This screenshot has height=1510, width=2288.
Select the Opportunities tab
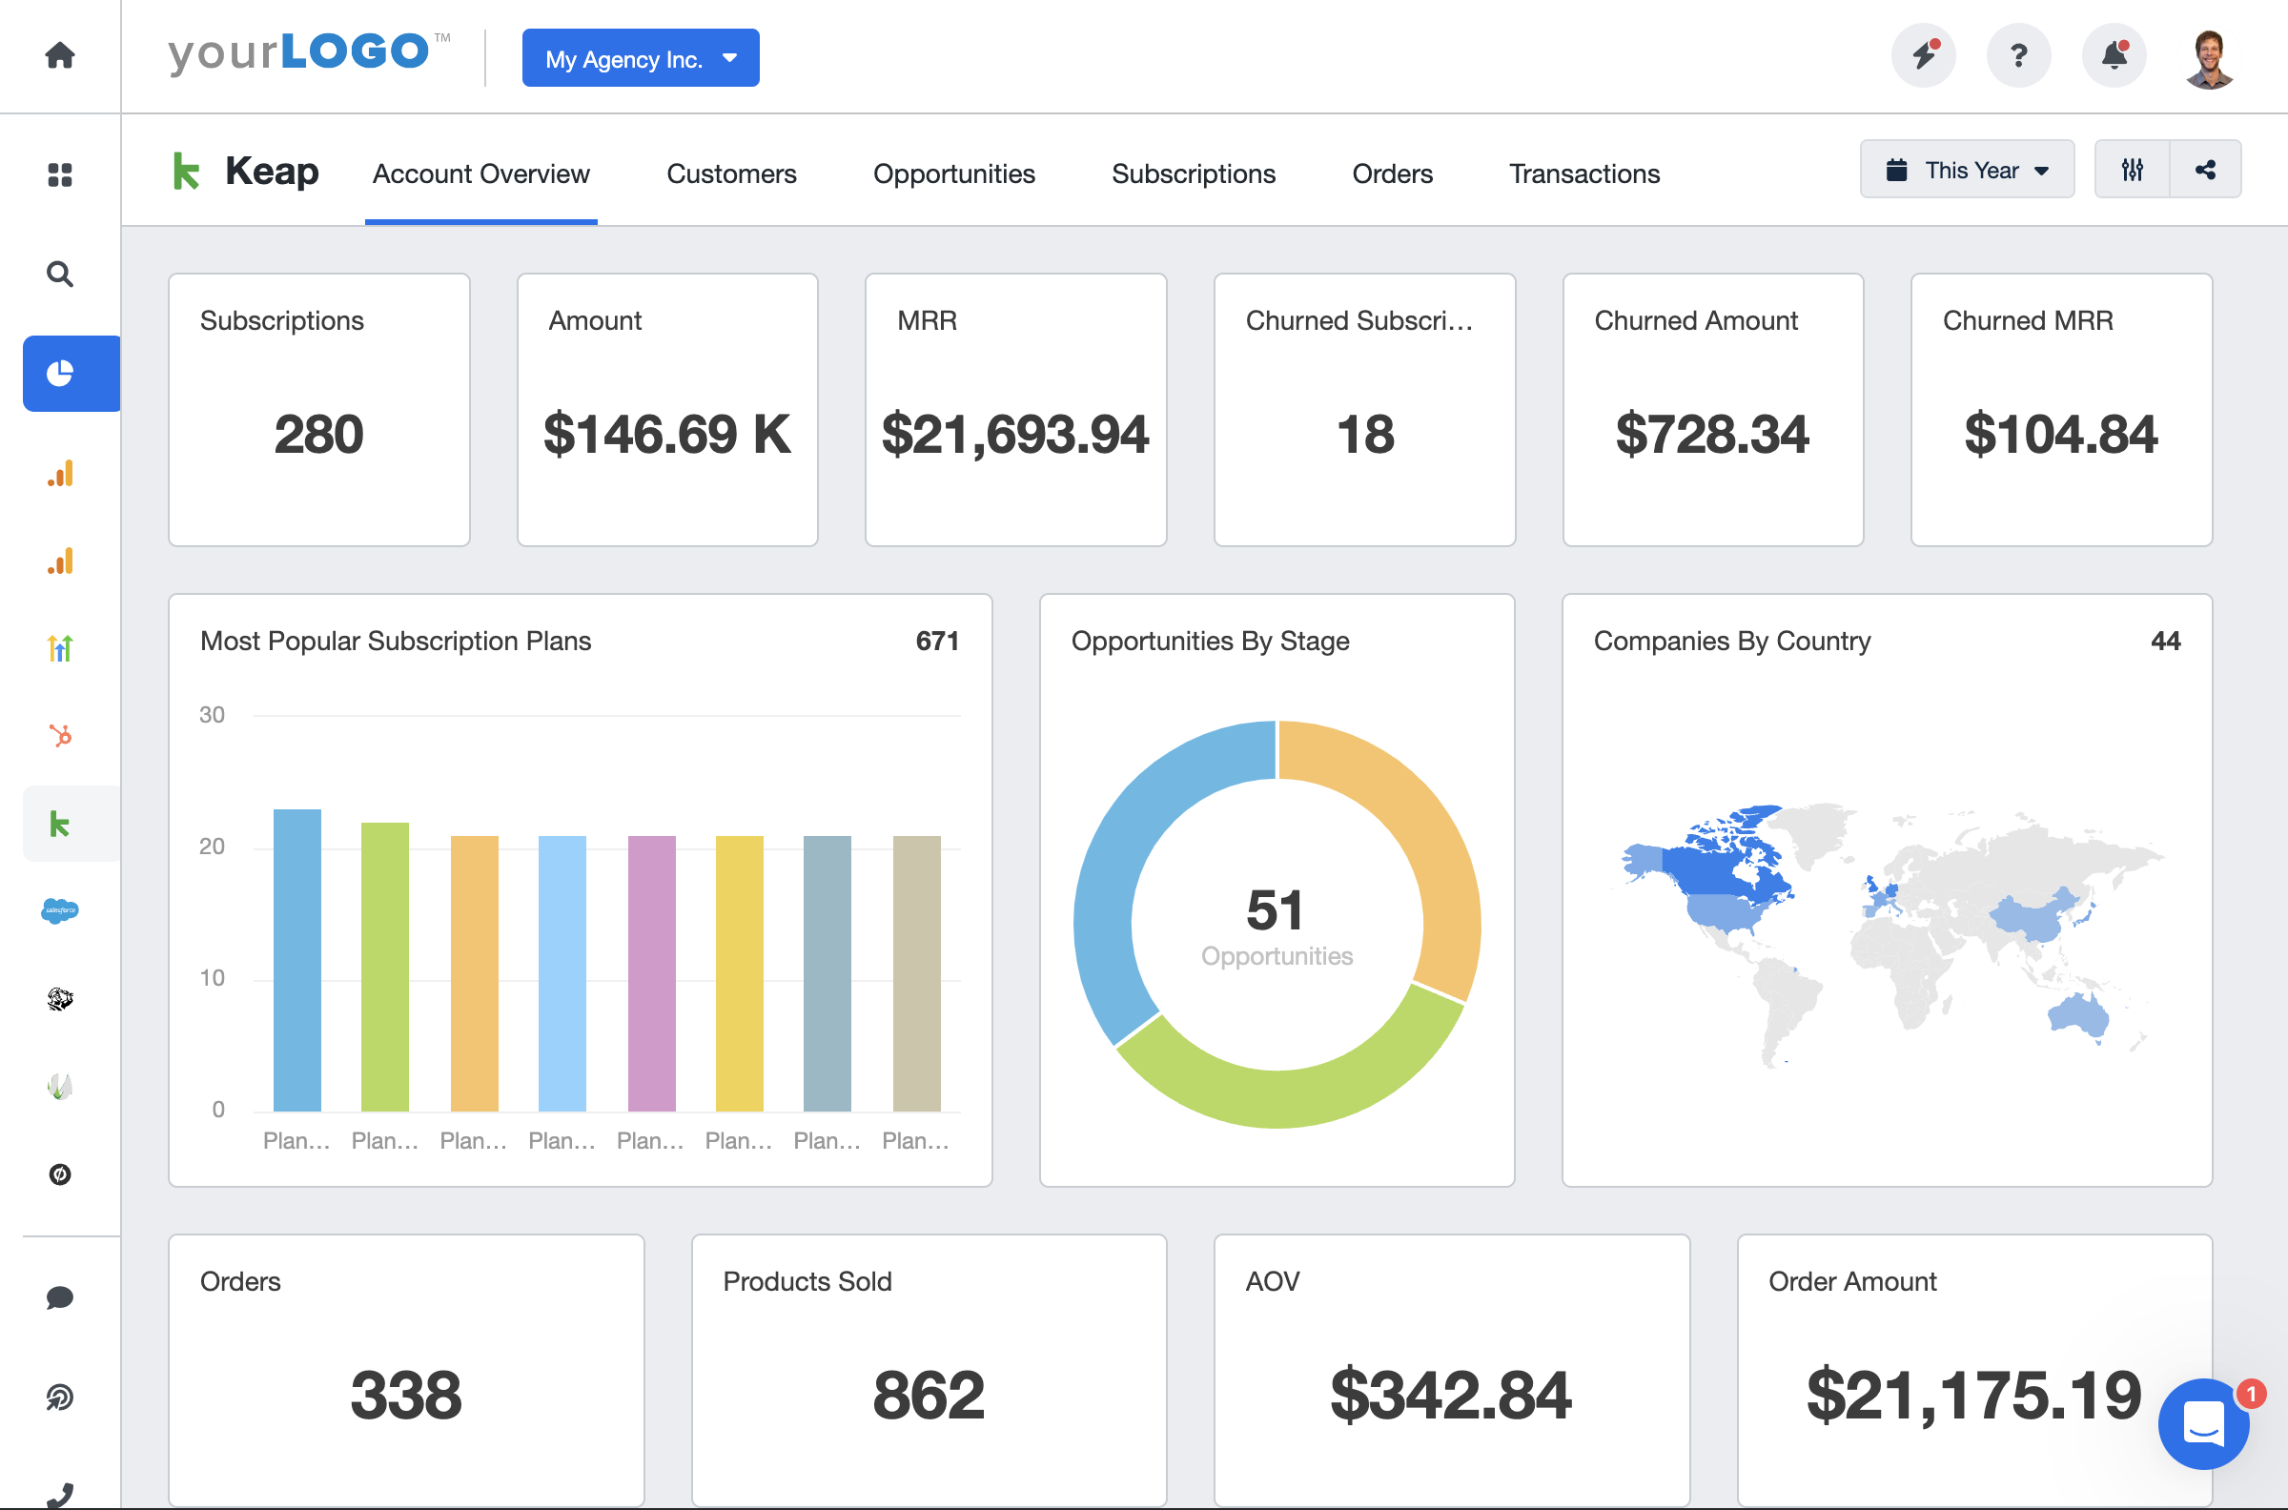click(953, 172)
